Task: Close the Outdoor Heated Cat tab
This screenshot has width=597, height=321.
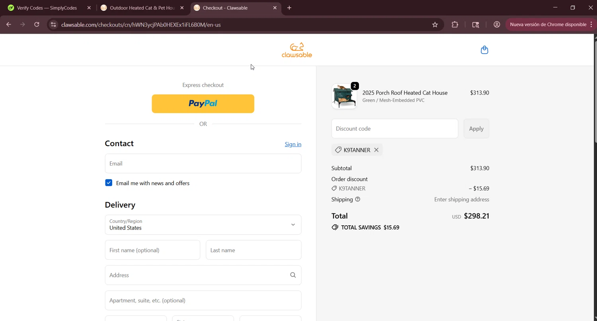Action: [182, 8]
